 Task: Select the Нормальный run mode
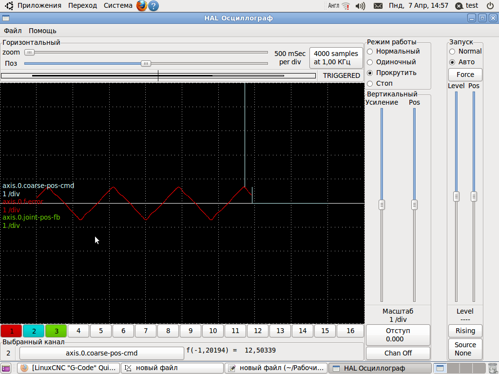tap(393, 52)
